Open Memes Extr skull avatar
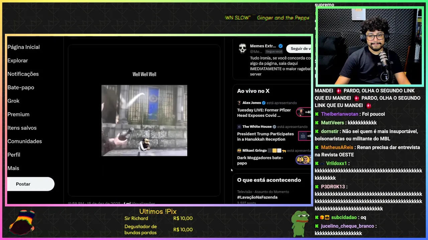Screen dimensions: 428x240 242,48
